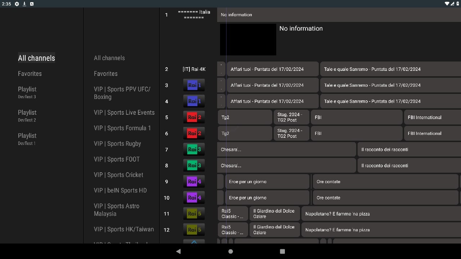Tap the Android home navigation button
The image size is (461, 259).
click(x=230, y=251)
